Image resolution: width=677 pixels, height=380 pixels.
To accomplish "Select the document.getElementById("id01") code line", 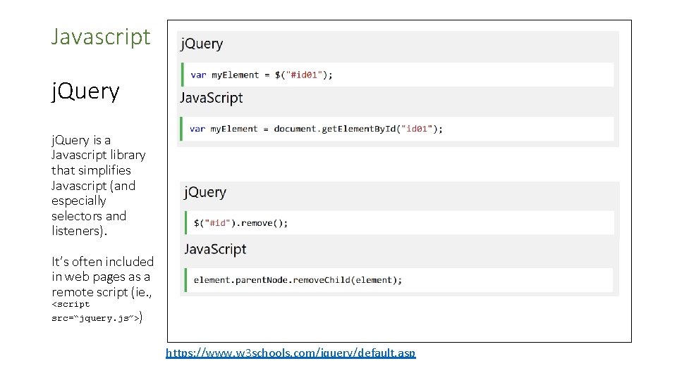I will point(317,129).
